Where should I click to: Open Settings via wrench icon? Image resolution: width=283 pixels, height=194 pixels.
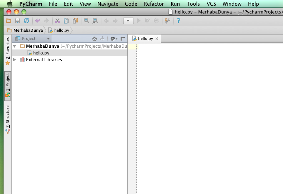[x=167, y=21]
